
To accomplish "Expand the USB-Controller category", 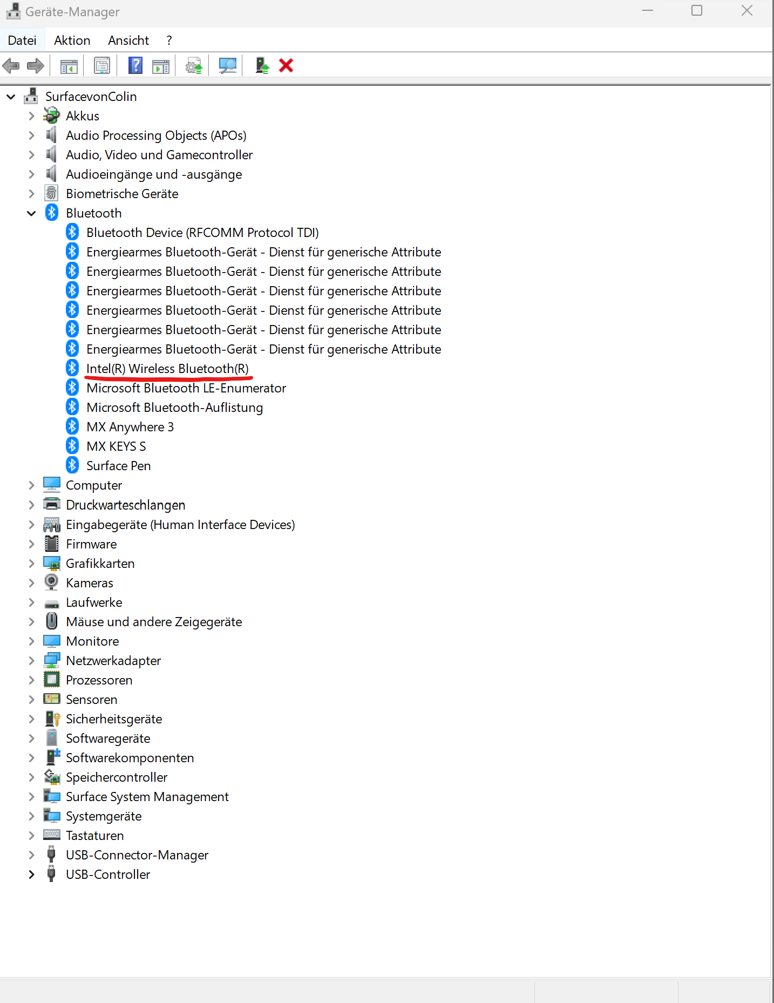I will point(31,875).
